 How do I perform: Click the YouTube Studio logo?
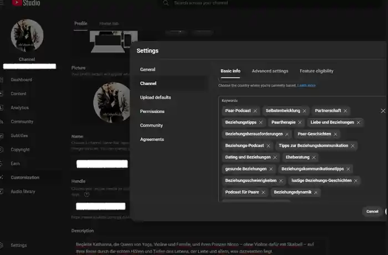click(x=26, y=3)
